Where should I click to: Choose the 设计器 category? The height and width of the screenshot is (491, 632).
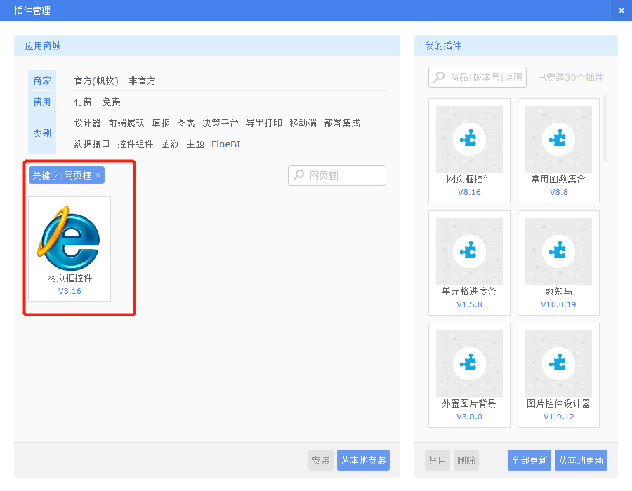pos(87,123)
